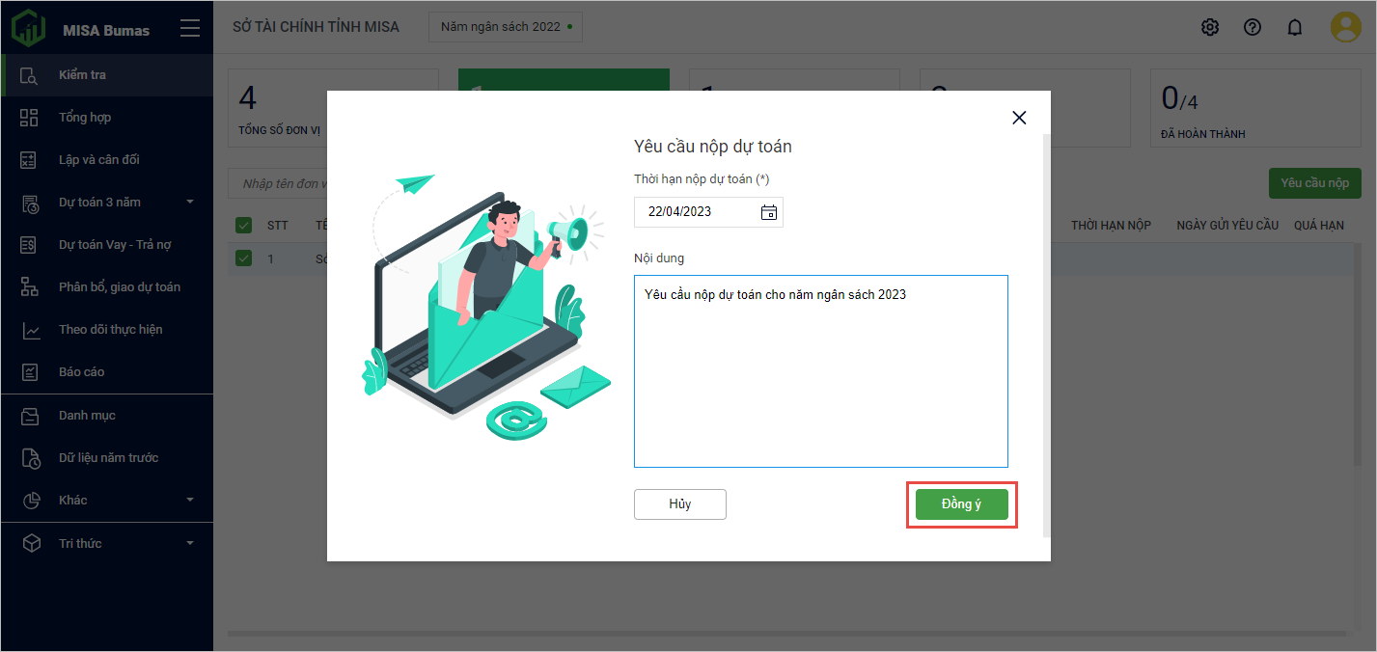Click the Danh mục sidebar icon

(29, 416)
